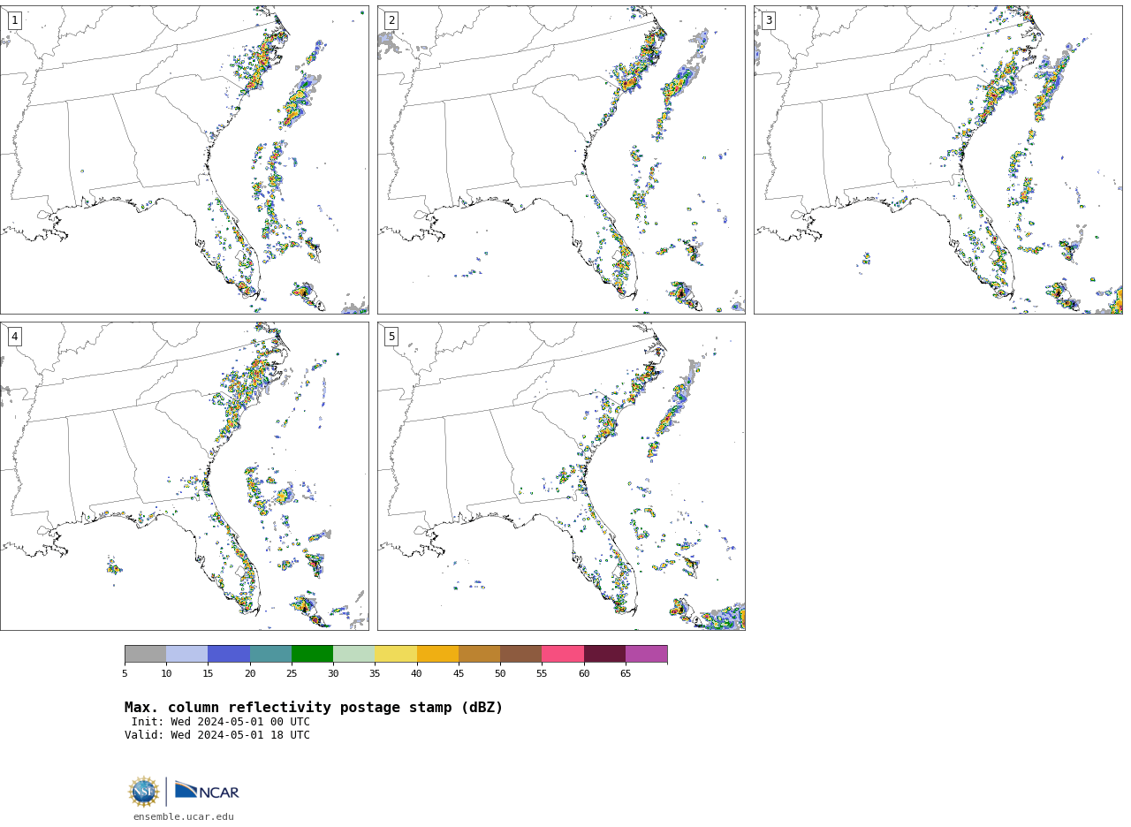Click the colorbar tick label 20

pyautogui.click(x=250, y=674)
